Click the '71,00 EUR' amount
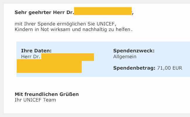 [170, 68]
